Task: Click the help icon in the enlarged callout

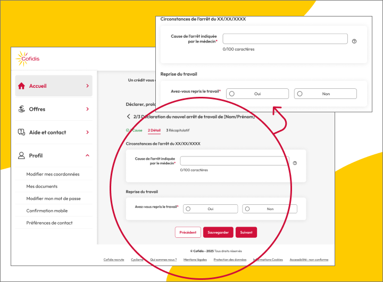Action: coord(354,40)
